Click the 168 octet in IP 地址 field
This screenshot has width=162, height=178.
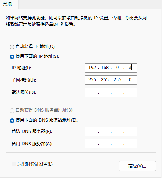(x=105, y=68)
